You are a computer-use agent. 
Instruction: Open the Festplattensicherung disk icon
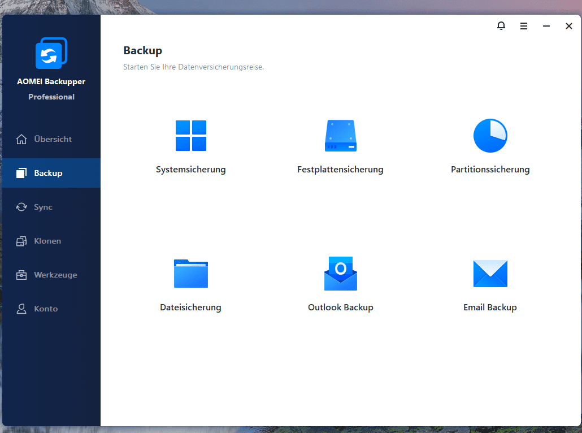(340, 136)
